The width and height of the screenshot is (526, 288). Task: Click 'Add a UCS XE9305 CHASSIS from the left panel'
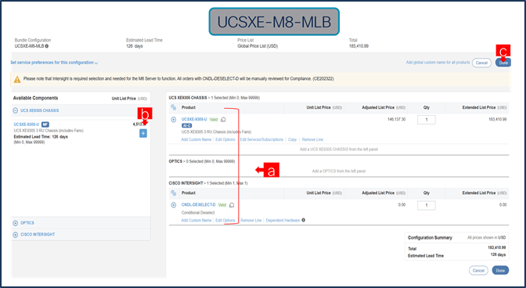(x=339, y=149)
